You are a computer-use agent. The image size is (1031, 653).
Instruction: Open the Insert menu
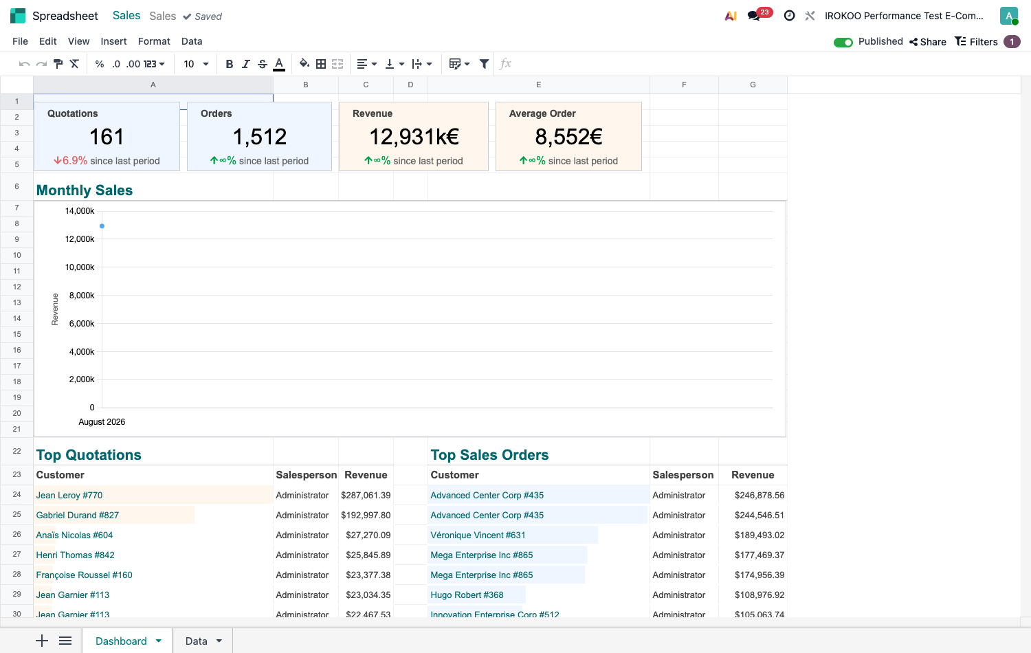point(113,41)
